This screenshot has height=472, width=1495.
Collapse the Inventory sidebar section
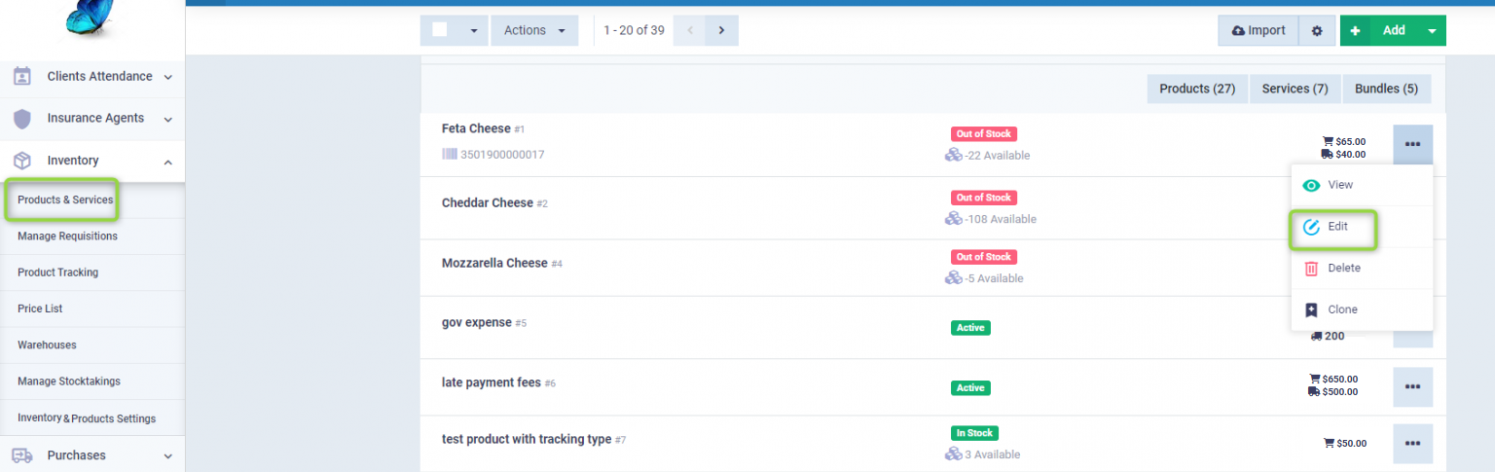[168, 162]
